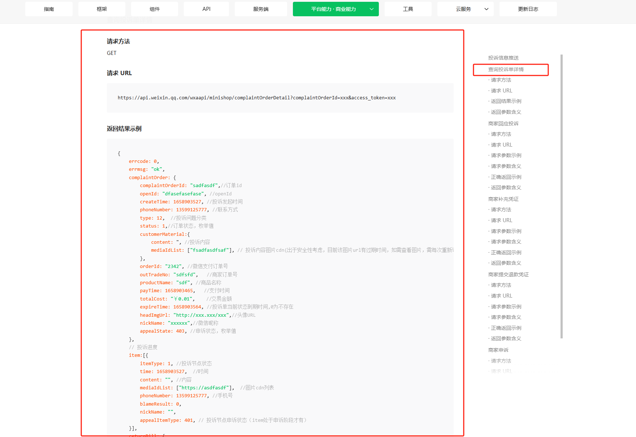Click the complaintOrderDetail API URL code line
Image resolution: width=636 pixels, height=437 pixels.
point(257,98)
